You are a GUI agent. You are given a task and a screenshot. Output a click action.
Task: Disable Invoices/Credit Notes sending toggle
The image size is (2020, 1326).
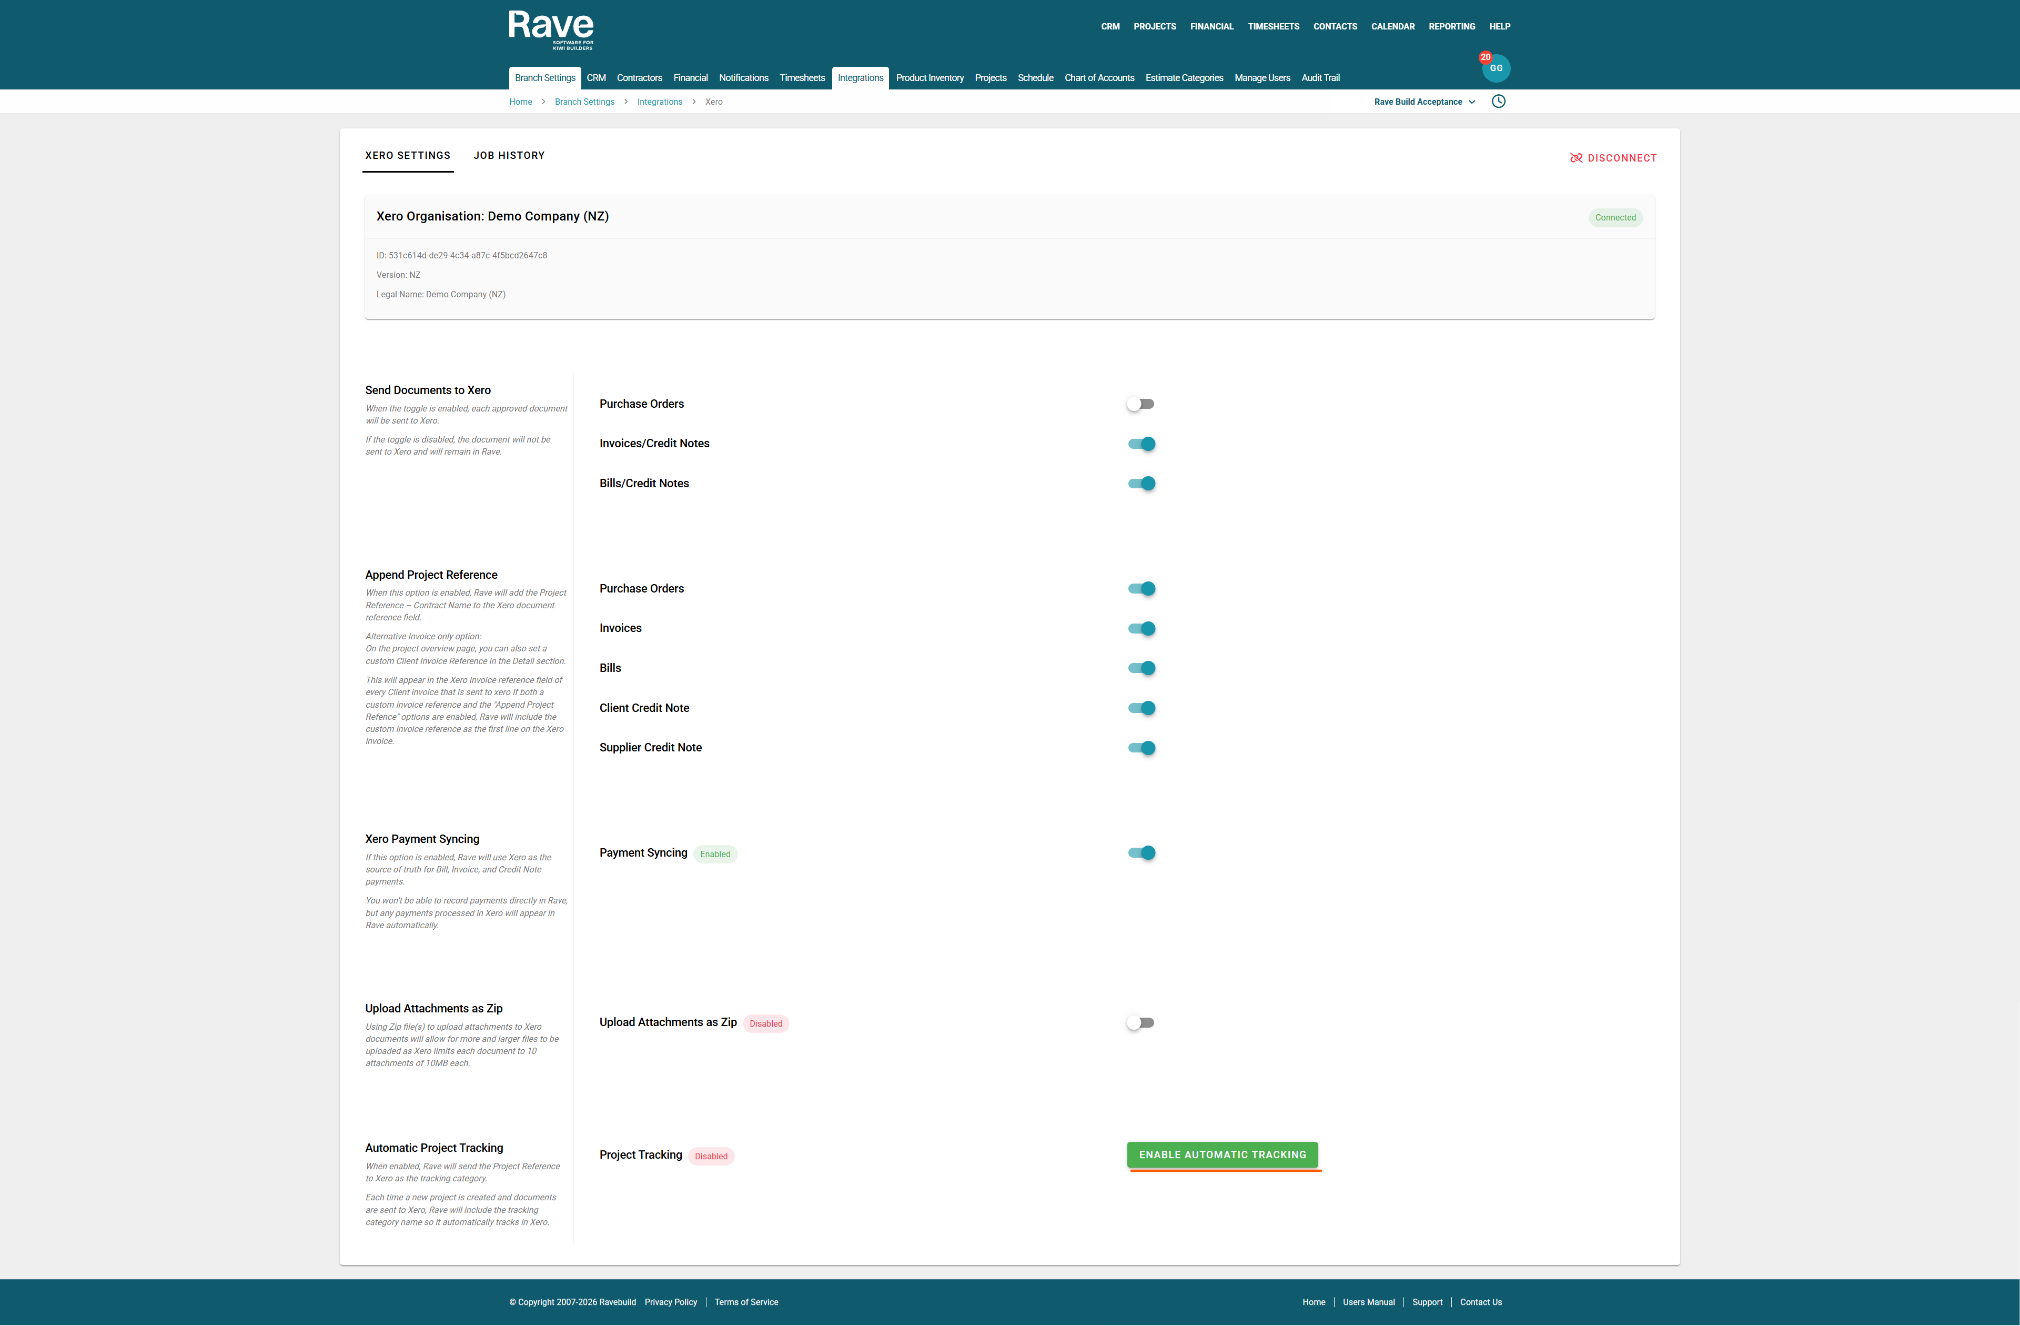[1140, 444]
